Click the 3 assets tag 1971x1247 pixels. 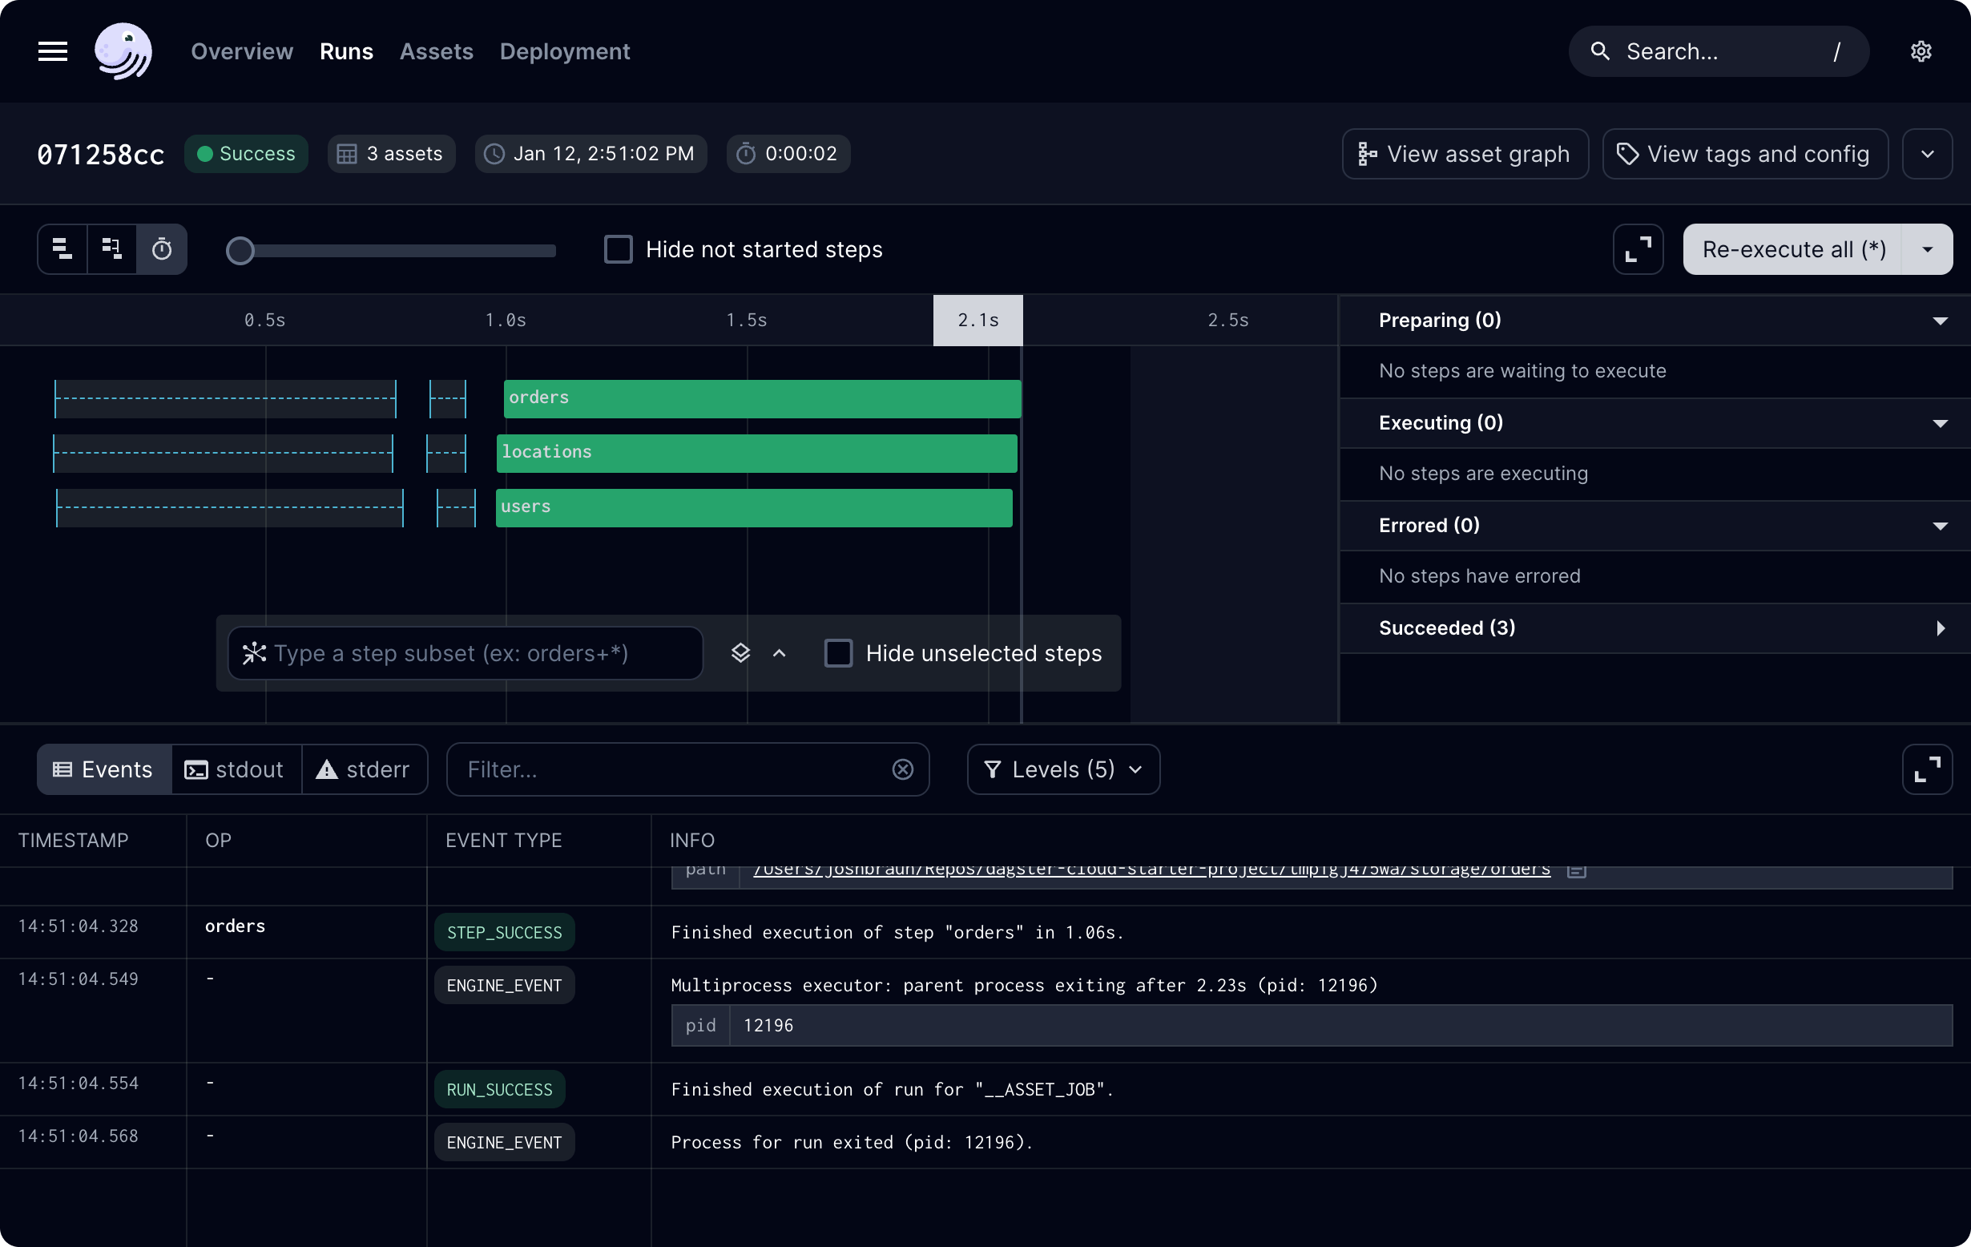coord(391,154)
